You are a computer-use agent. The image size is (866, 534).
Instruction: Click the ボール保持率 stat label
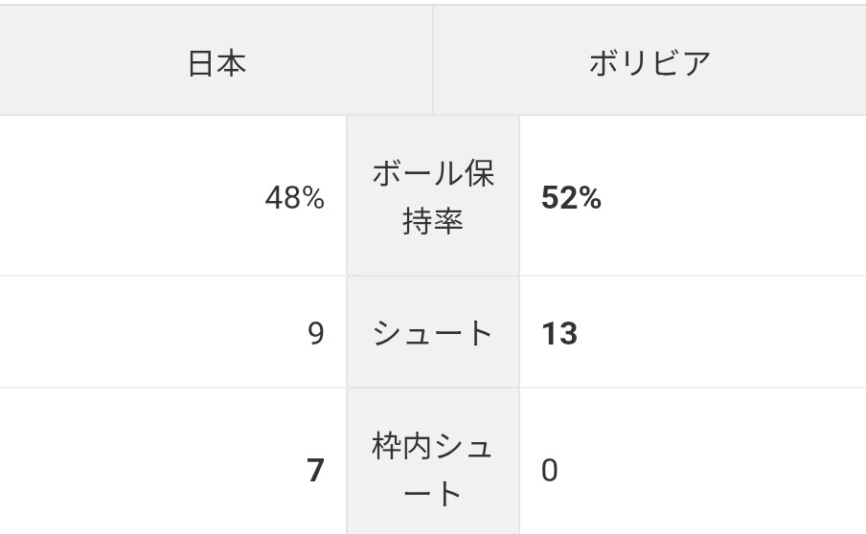(433, 197)
